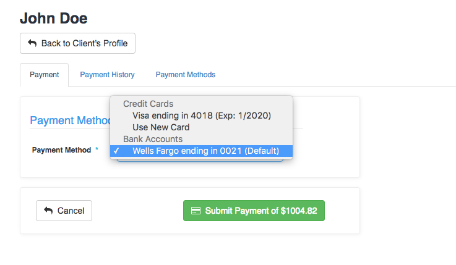Image resolution: width=456 pixels, height=265 pixels.
Task: Click the Credit Cards group header
Action: tap(148, 104)
